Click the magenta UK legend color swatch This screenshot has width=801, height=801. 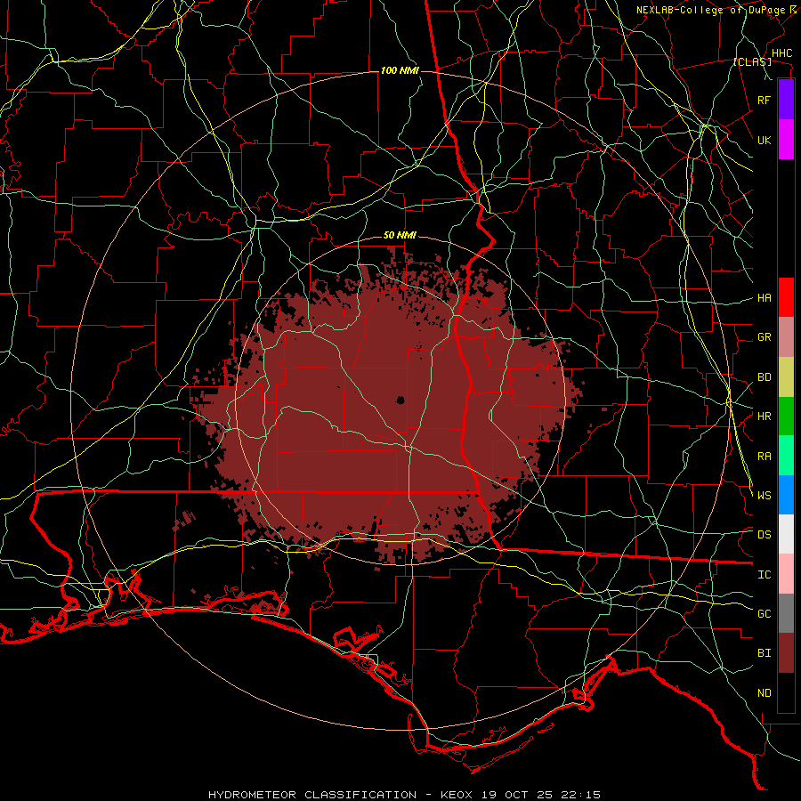coord(786,140)
